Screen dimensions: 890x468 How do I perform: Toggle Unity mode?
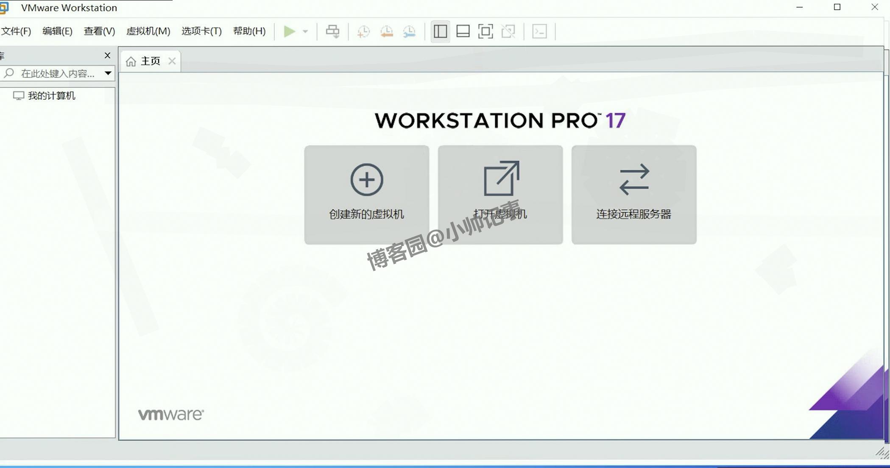click(508, 31)
